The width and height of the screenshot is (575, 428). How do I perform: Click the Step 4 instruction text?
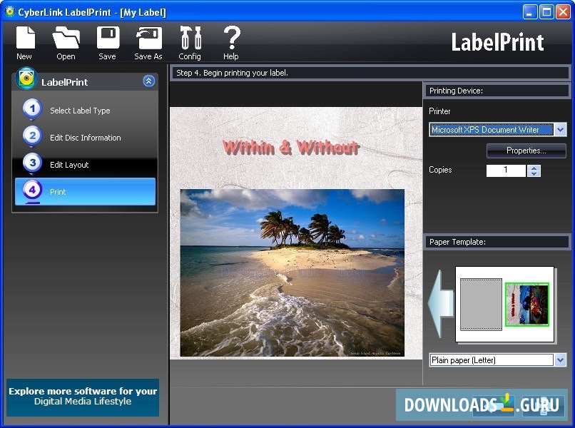point(232,73)
